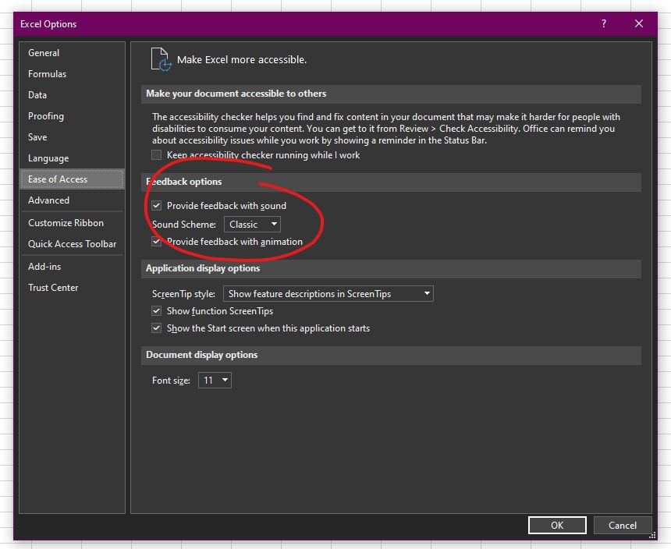The width and height of the screenshot is (671, 549).
Task: Close the Excel Options dialog
Action: 639,23
